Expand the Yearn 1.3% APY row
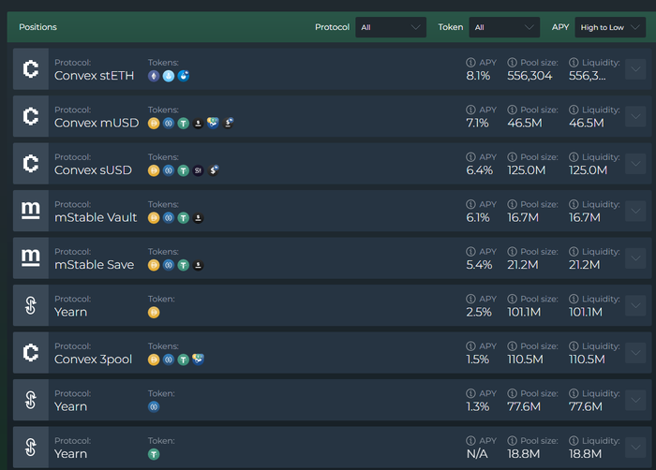The image size is (656, 470). [635, 400]
